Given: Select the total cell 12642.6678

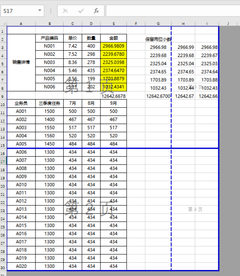Looking at the screenshot, I should click(x=114, y=96).
